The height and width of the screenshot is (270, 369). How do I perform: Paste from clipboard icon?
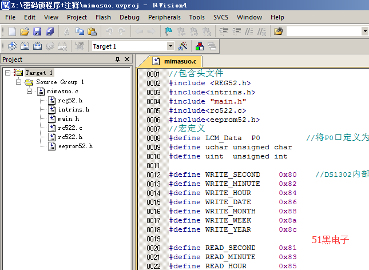coord(92,31)
